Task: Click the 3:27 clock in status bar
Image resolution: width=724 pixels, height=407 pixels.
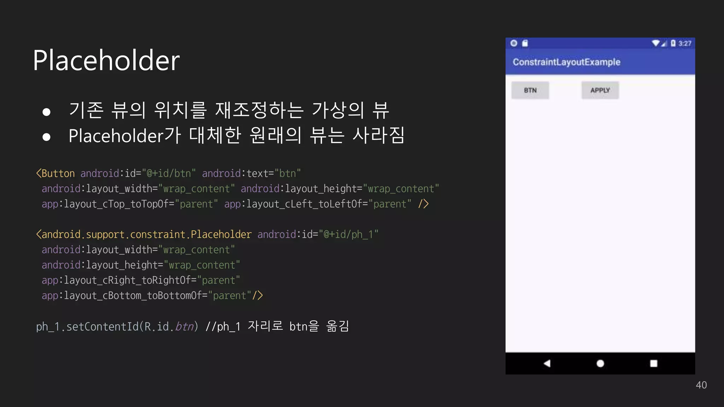Action: [x=685, y=43]
